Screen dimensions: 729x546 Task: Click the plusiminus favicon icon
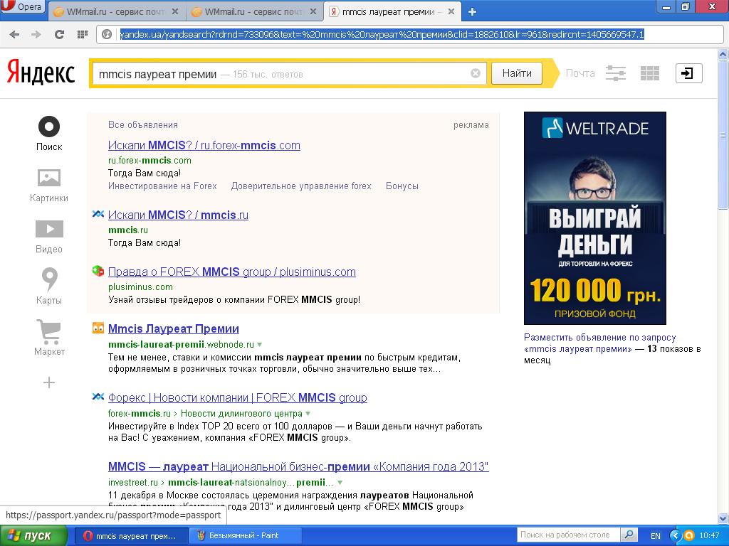click(x=98, y=271)
